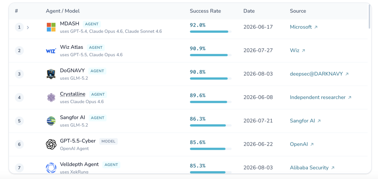Click the Crystalline purple hexagon logo
The height and width of the screenshot is (179, 378).
click(51, 97)
